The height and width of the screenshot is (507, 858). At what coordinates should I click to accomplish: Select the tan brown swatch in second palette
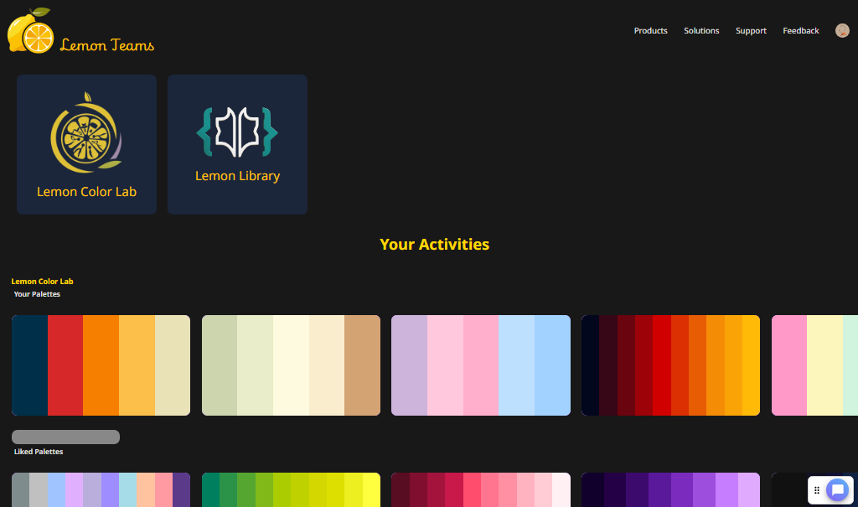[362, 365]
